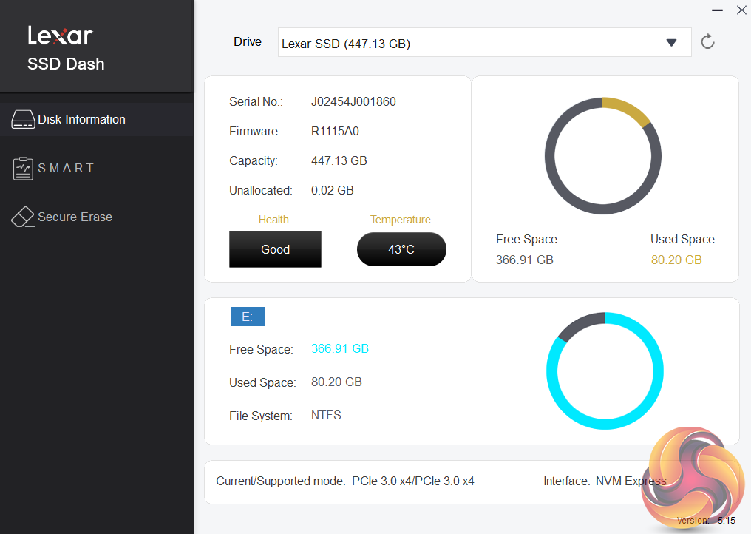The height and width of the screenshot is (534, 751).
Task: Click the Serial No.: label
Action: coord(256,101)
